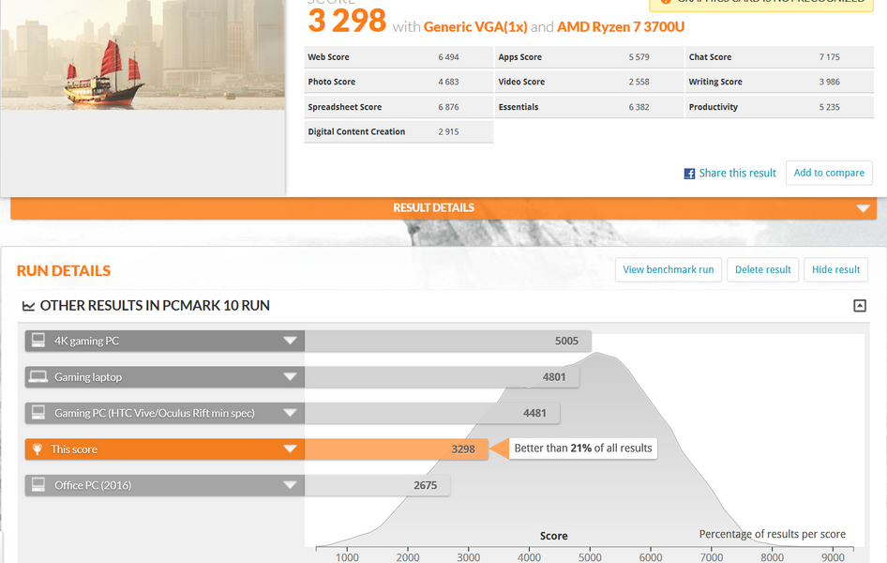This screenshot has height=563, width=887.
Task: Open the 4K gaming PC dropdown arrow
Action: [291, 341]
